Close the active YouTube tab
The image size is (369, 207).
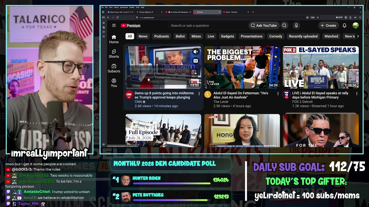coord(219,12)
